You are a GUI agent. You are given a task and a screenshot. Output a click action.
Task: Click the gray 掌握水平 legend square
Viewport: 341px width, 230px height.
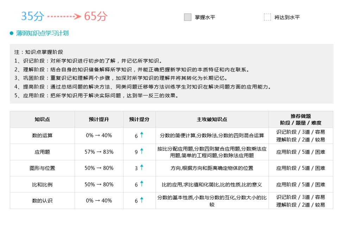188,17
